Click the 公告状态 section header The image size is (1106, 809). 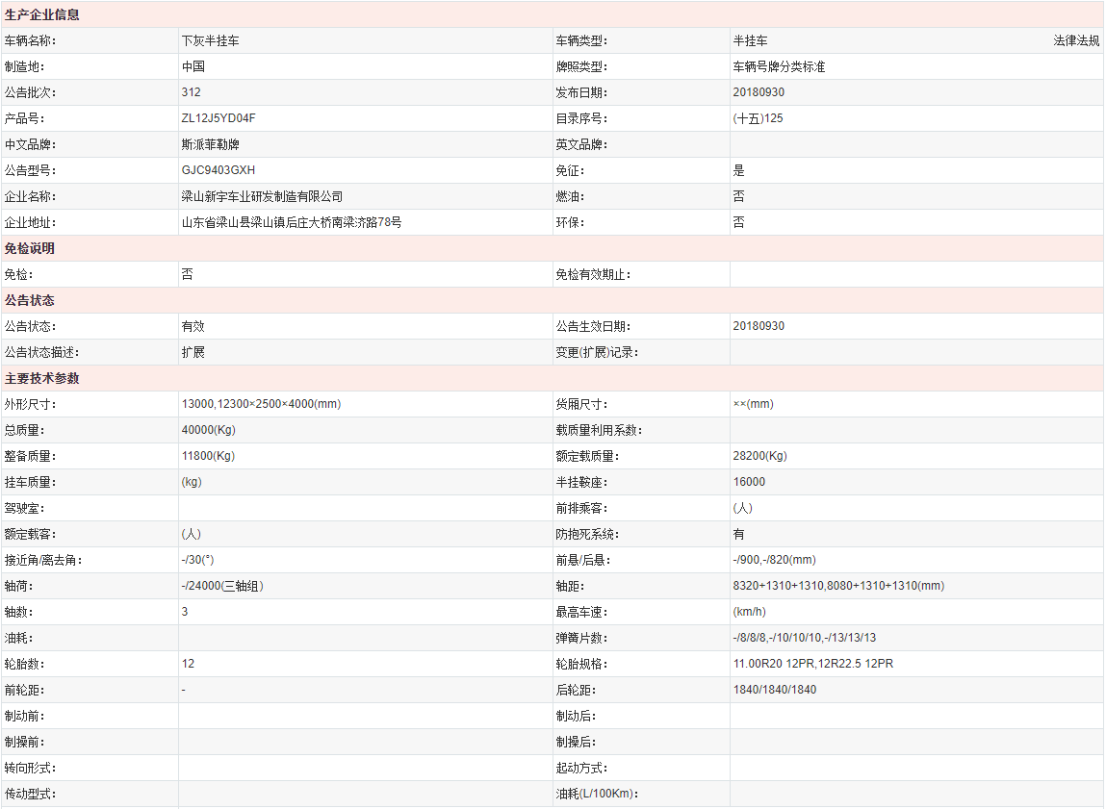tap(30, 300)
